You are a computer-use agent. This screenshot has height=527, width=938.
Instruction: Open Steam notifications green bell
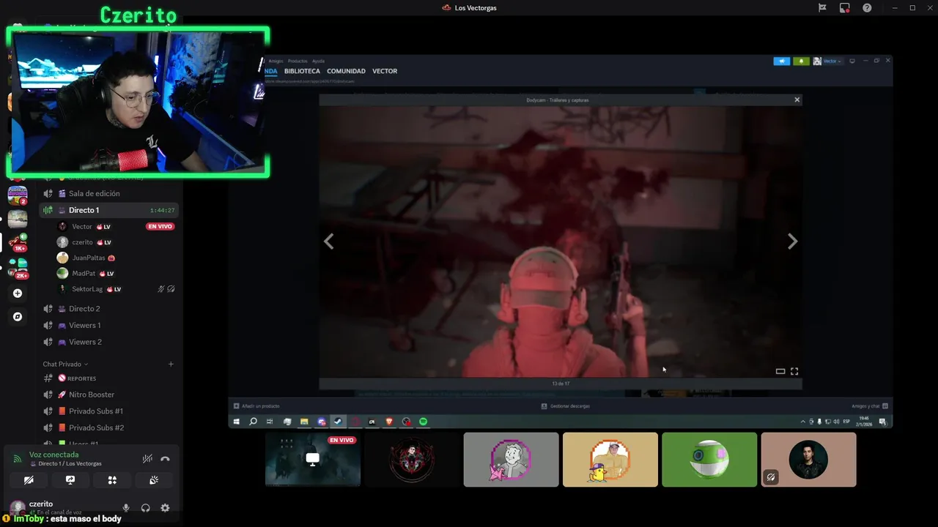click(801, 61)
